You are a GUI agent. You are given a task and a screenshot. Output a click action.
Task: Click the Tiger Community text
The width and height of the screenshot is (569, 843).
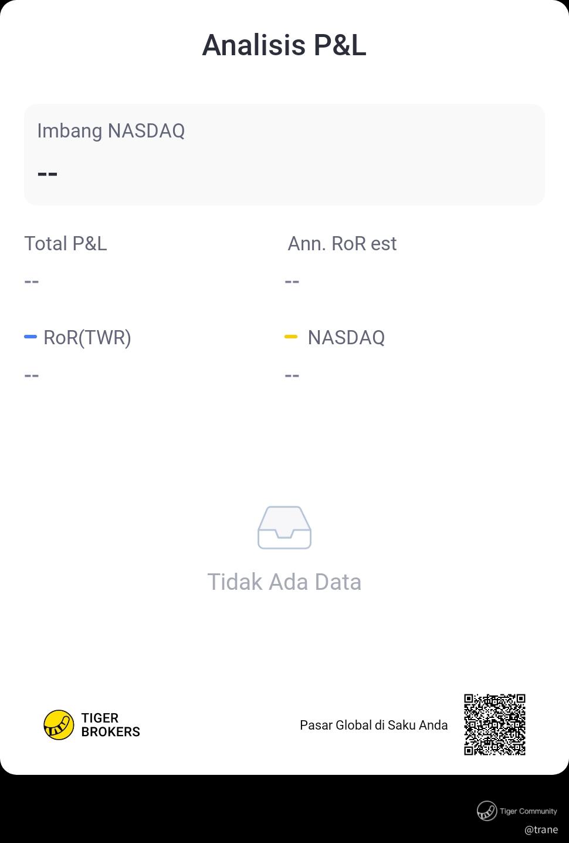click(528, 811)
